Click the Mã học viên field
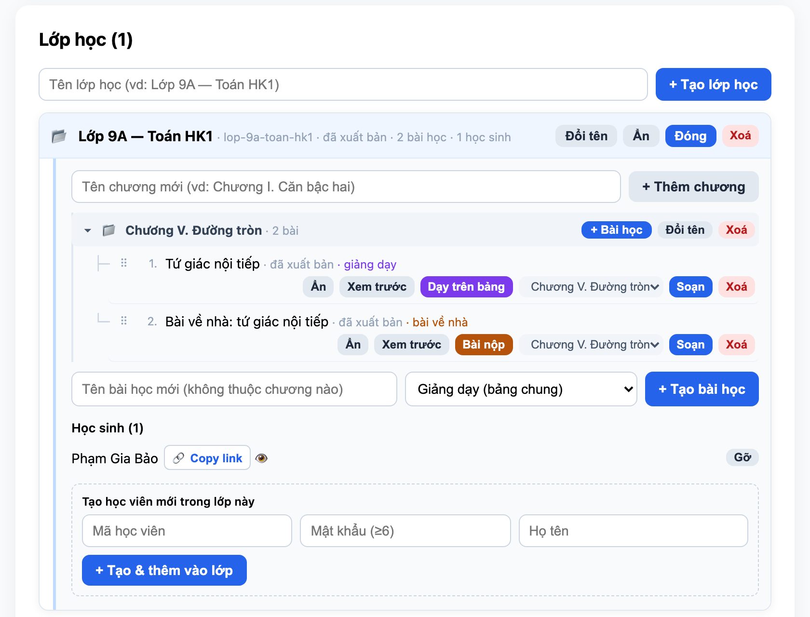The width and height of the screenshot is (810, 617). 187,531
